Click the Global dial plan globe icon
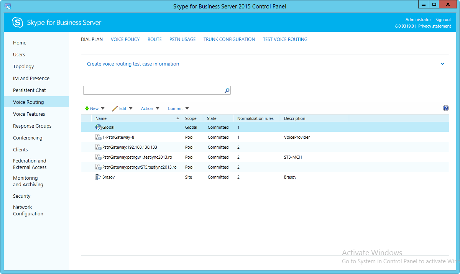Screen dimensions: 460x274 (x=99, y=127)
